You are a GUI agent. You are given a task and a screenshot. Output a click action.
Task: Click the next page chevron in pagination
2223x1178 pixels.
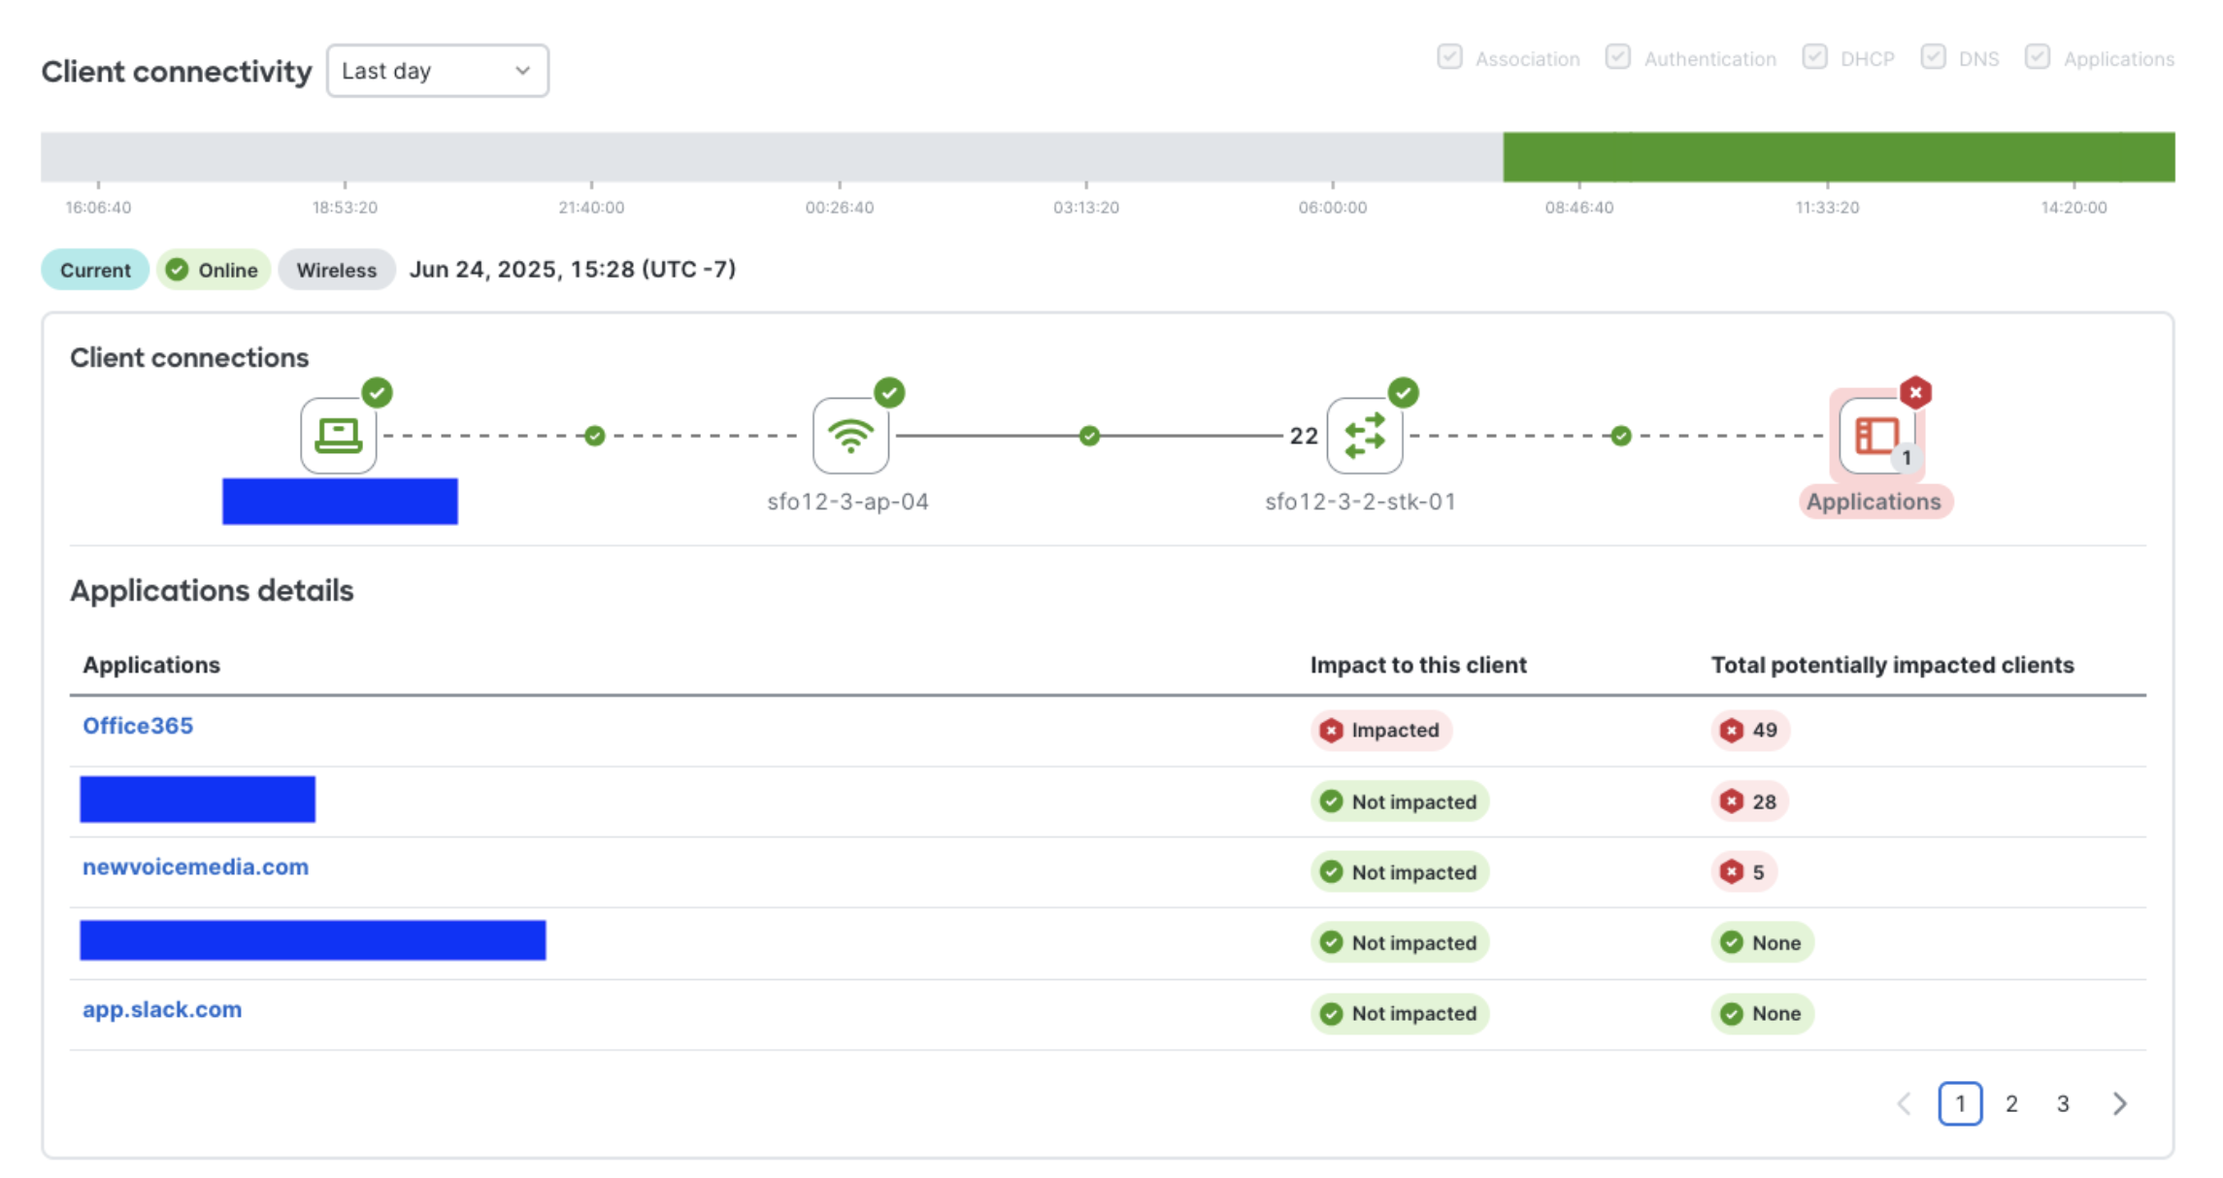pyautogui.click(x=2120, y=1103)
